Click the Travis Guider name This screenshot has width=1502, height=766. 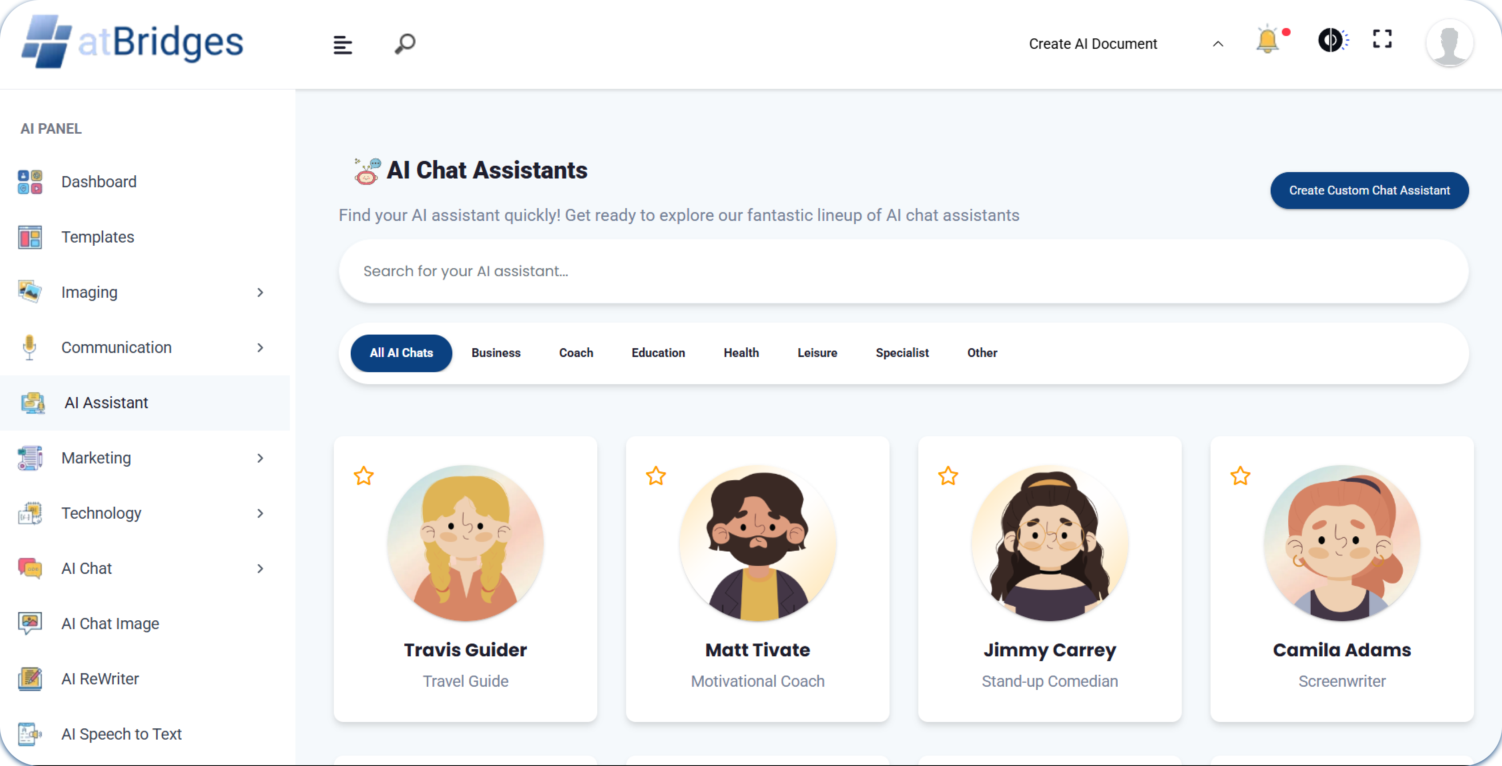465,650
